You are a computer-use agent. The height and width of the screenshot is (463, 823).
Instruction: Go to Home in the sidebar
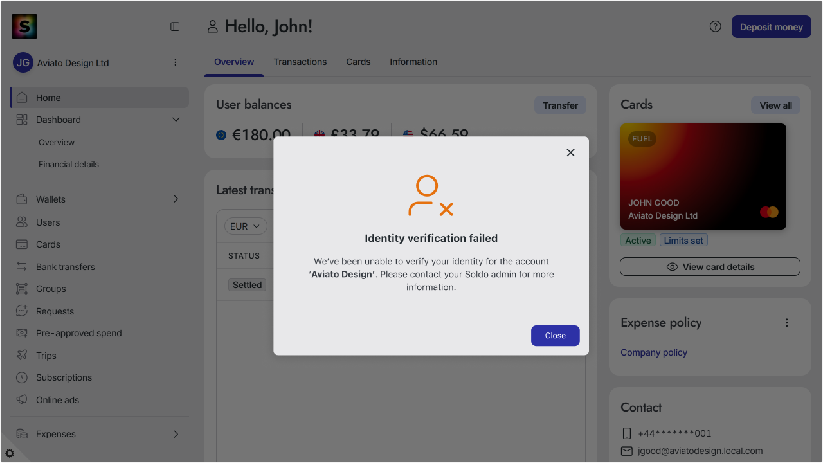100,98
